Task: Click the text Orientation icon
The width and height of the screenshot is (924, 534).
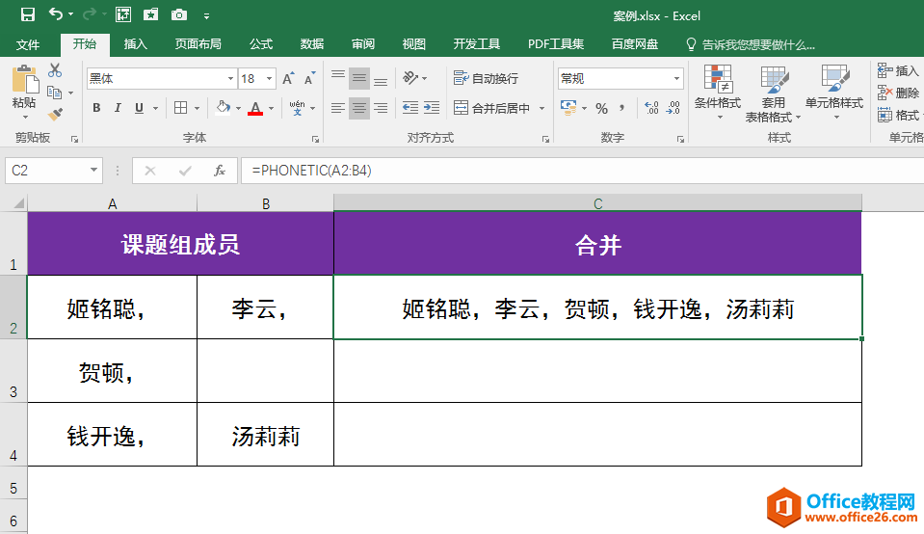Action: [x=410, y=78]
